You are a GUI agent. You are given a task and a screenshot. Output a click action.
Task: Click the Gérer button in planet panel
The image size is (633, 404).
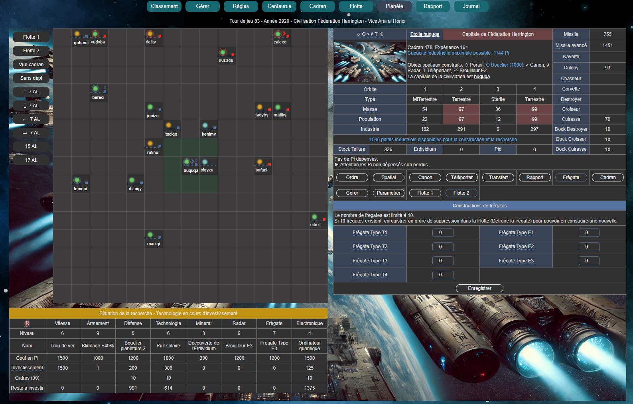coord(352,193)
